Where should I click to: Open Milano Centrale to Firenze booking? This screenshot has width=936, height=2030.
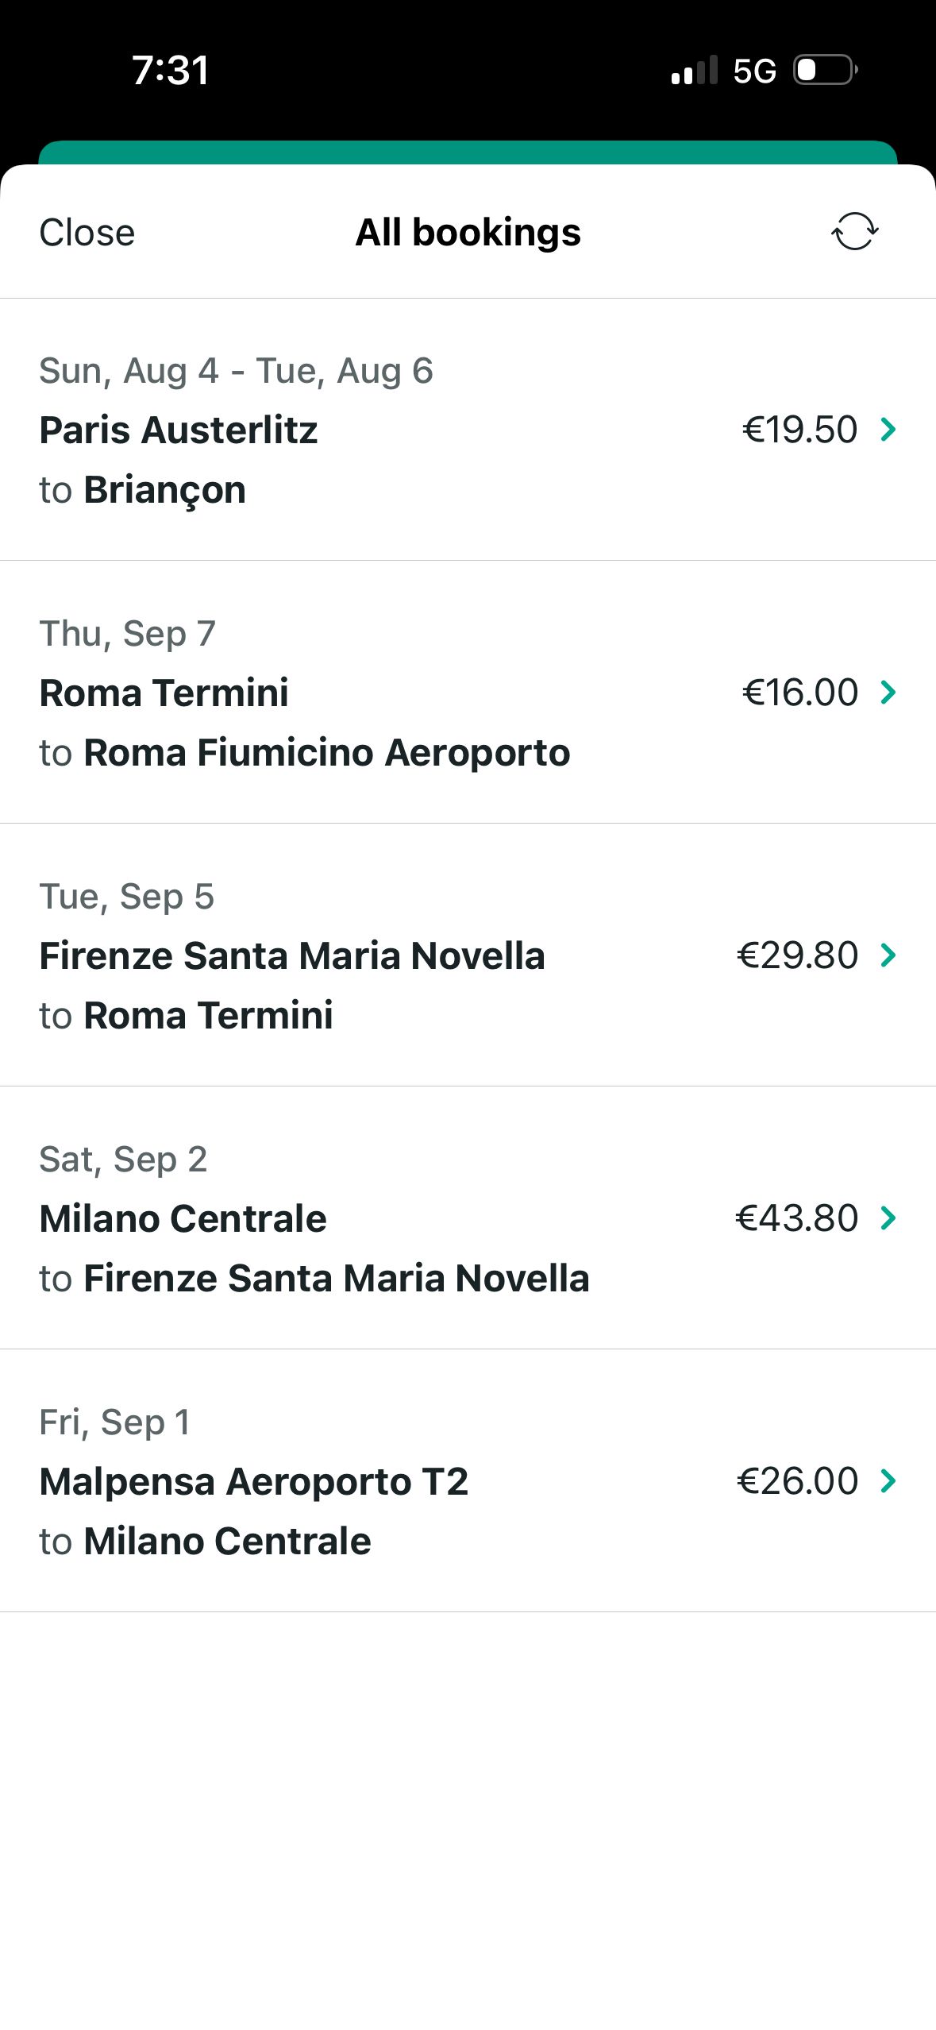tap(468, 1218)
